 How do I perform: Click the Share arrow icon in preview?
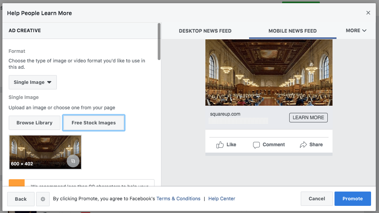[303, 145]
